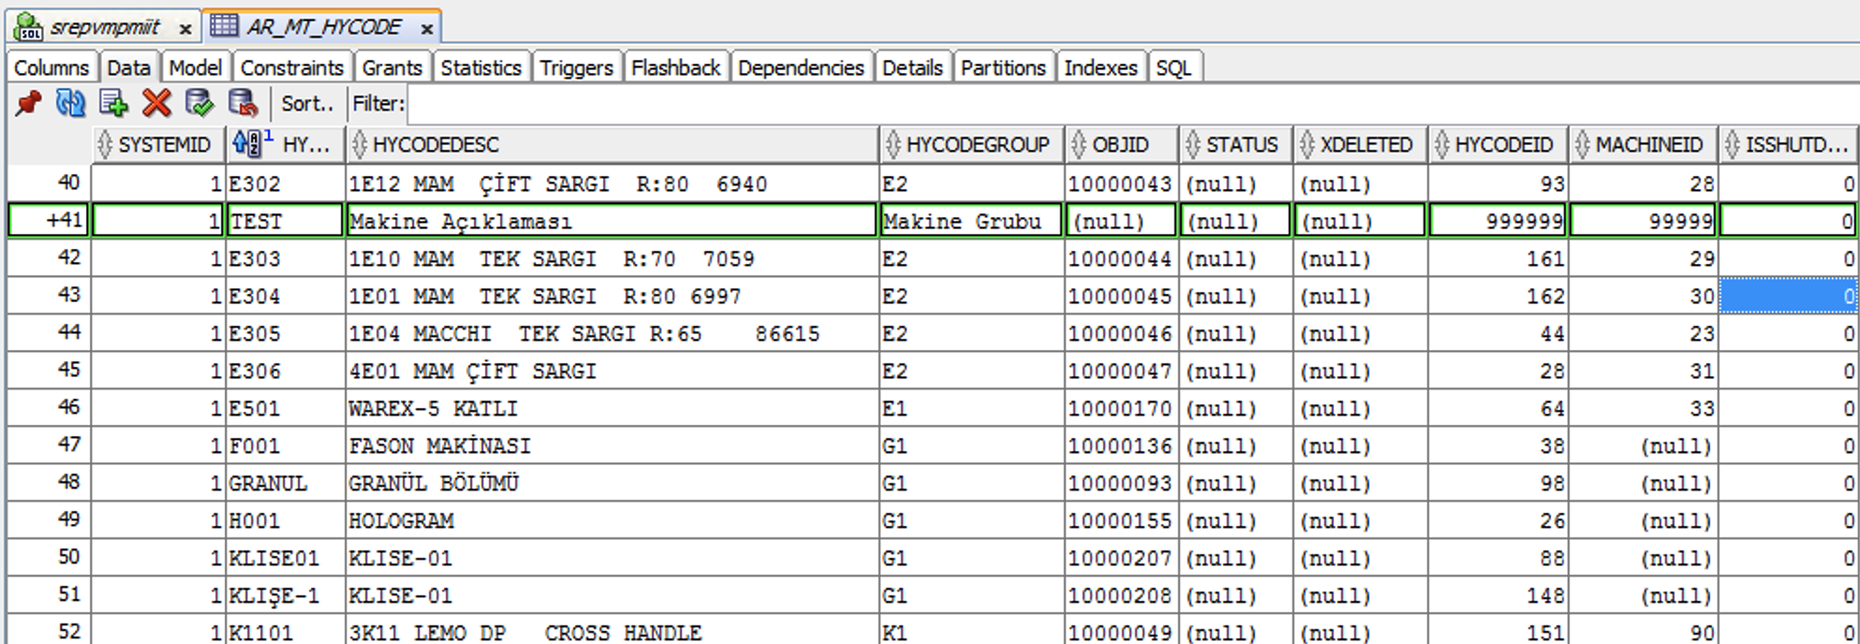Click the HYCODEDESC column header
The image size is (1860, 644).
point(612,145)
